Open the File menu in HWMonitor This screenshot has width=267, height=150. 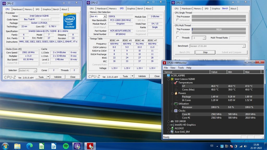point(166,68)
